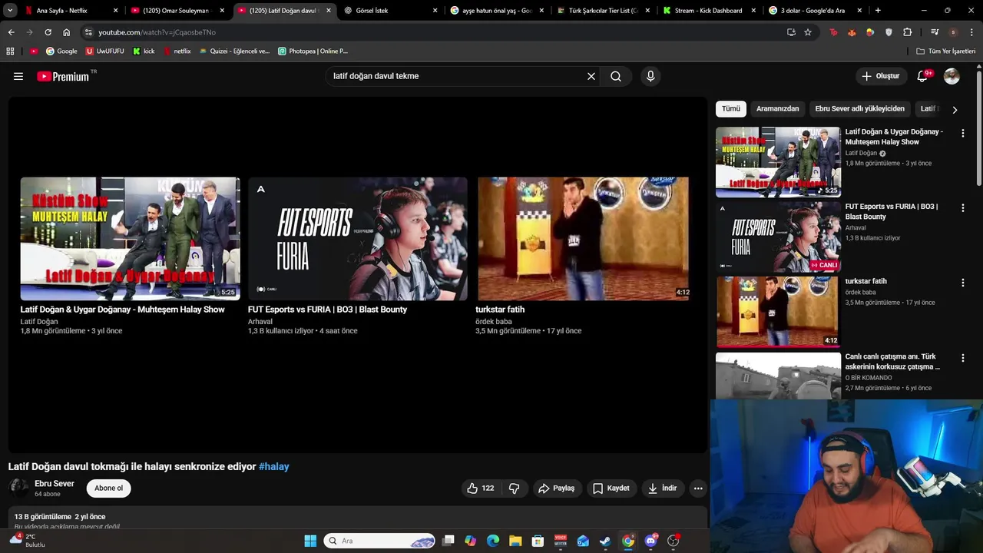Open options for sidebar turkstar fatih

(963, 283)
